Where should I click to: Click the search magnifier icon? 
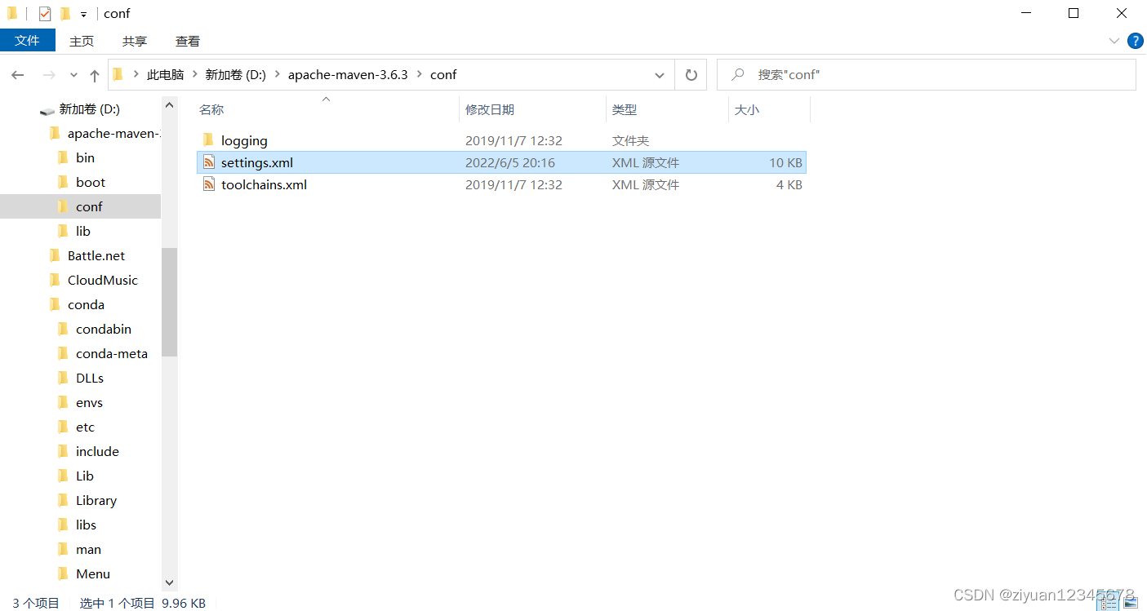(x=738, y=74)
